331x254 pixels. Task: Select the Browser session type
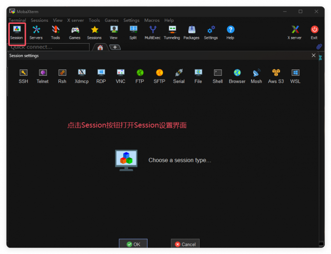point(237,76)
